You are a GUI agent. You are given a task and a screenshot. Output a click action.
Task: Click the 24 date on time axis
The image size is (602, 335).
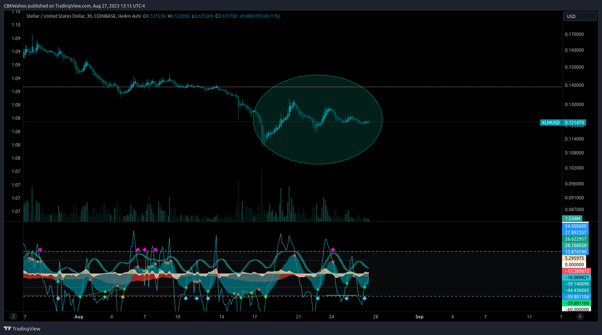point(331,317)
